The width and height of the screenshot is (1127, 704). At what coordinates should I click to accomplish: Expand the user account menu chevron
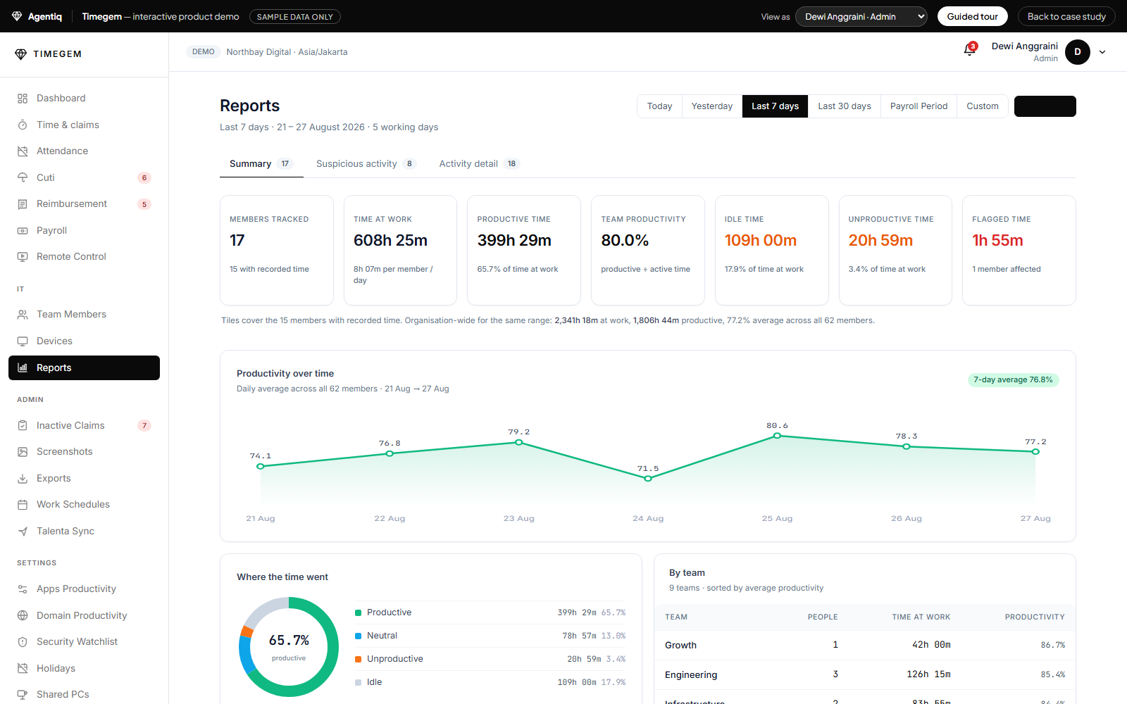pyautogui.click(x=1102, y=52)
